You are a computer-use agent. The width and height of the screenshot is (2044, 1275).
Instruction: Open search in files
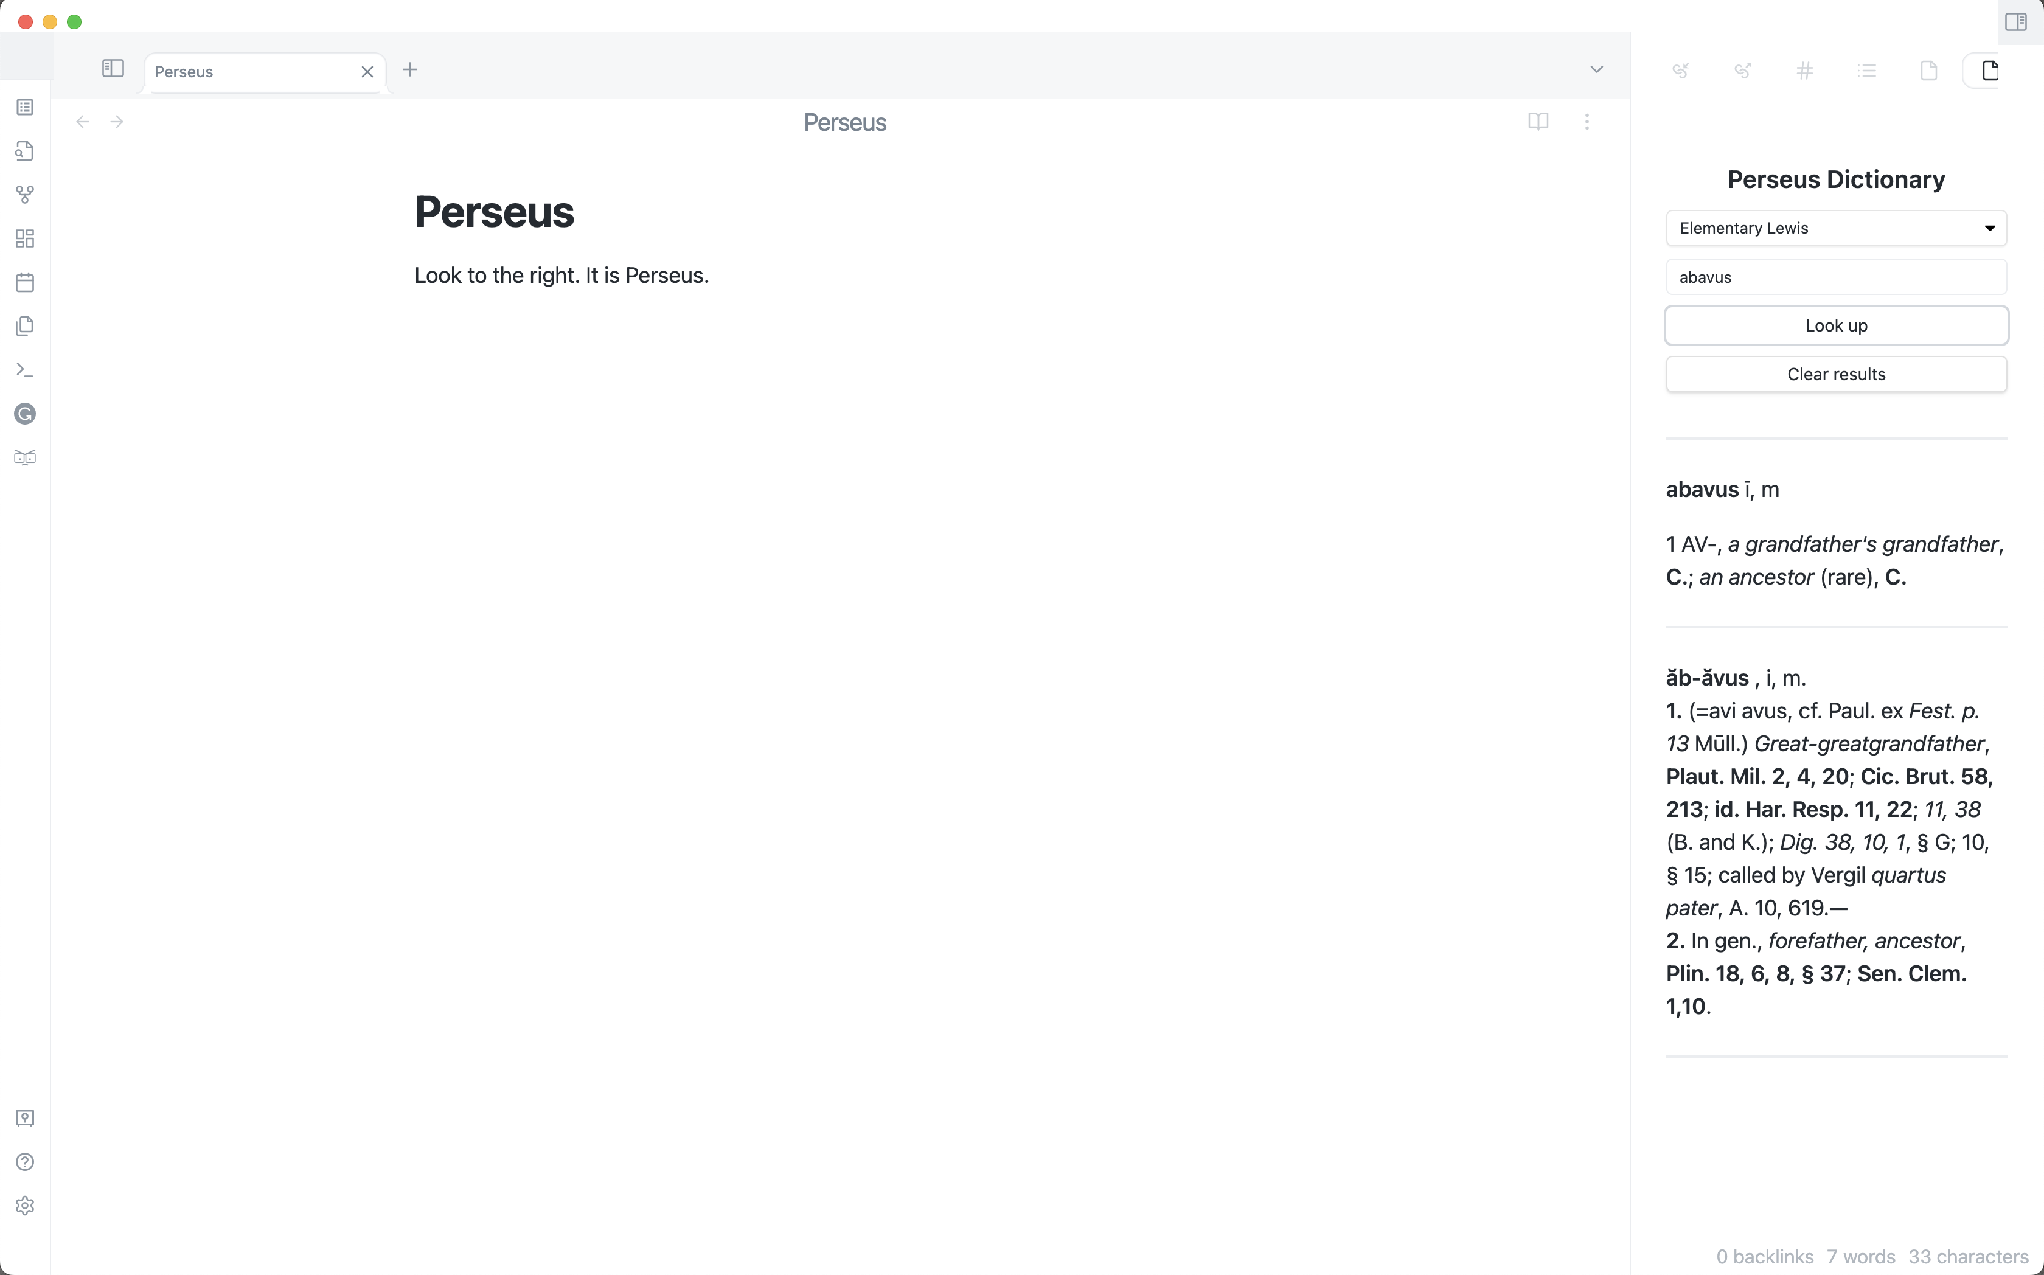pyautogui.click(x=24, y=151)
